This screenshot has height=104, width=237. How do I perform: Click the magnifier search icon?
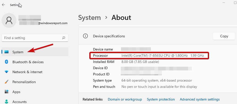[x=64, y=38]
